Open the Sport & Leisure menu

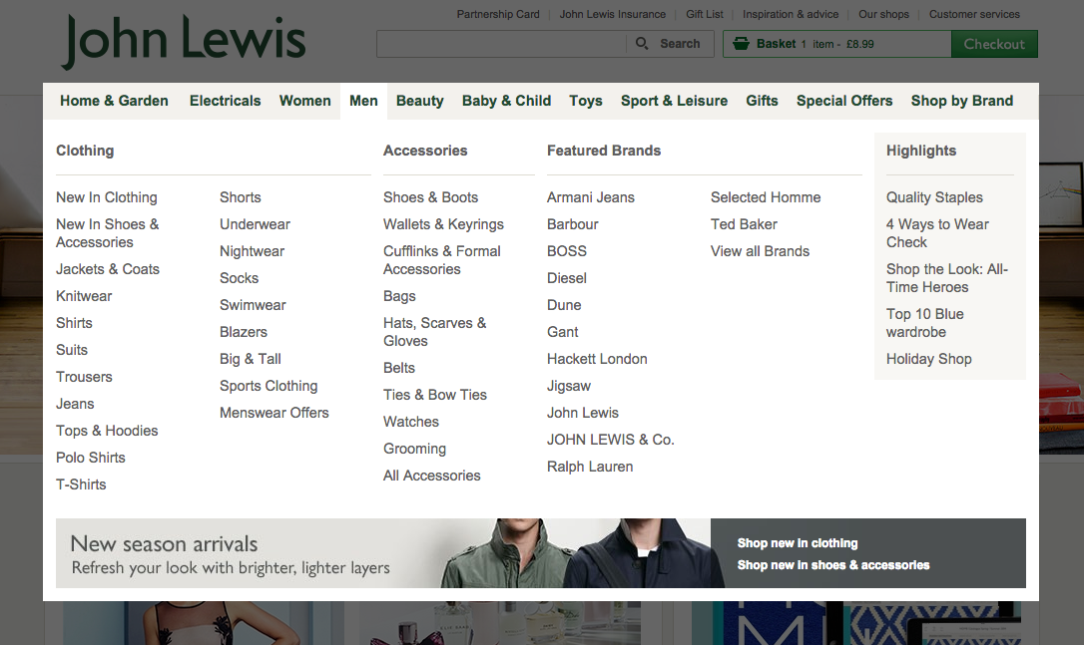[674, 101]
